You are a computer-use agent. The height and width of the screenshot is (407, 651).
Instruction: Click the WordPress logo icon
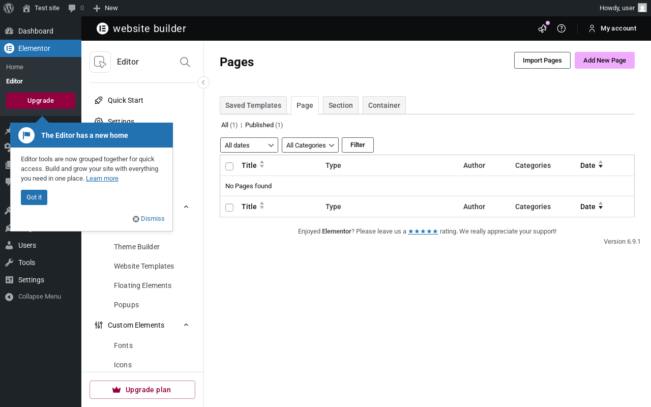[x=8, y=8]
